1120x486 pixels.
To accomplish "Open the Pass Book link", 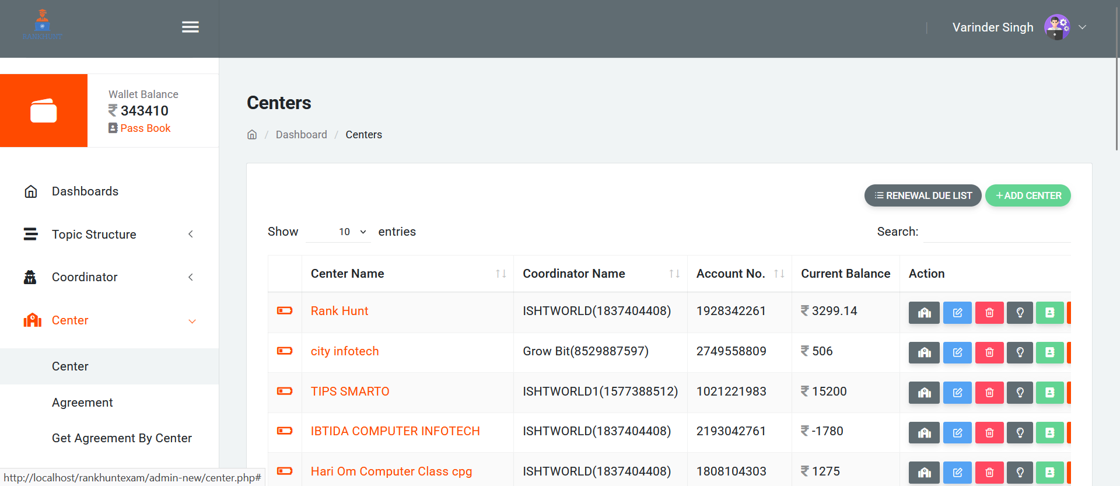I will tap(145, 128).
